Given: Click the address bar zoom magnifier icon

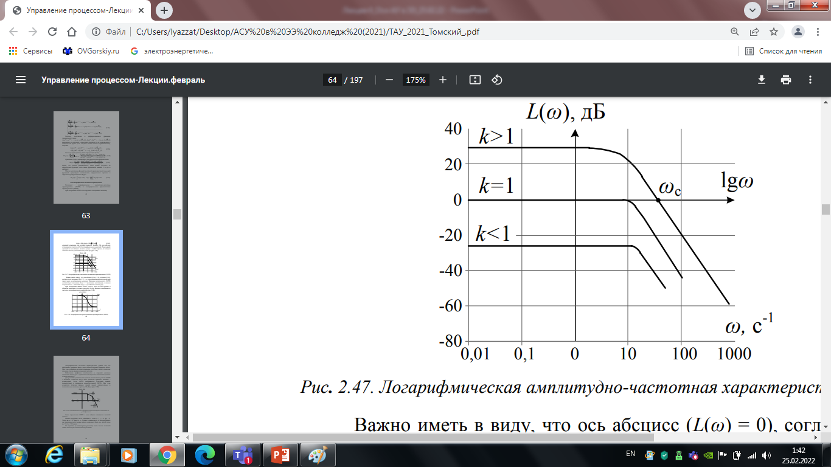Looking at the screenshot, I should [735, 32].
